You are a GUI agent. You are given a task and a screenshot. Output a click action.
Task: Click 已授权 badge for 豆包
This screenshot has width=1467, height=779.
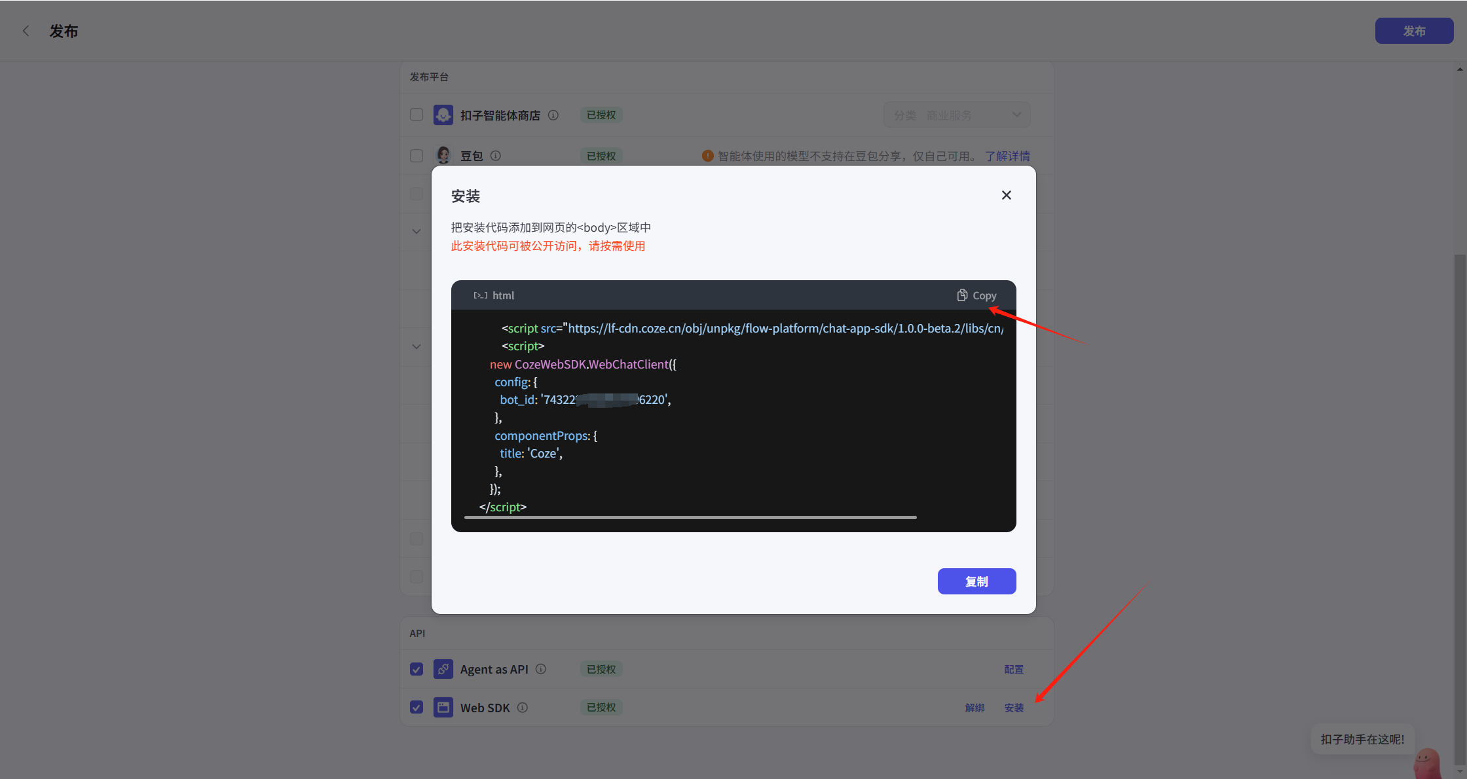601,156
